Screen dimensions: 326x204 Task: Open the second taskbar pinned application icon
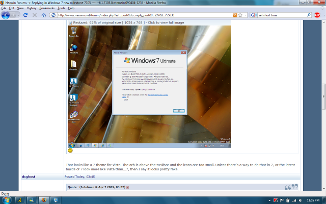(x=32, y=200)
